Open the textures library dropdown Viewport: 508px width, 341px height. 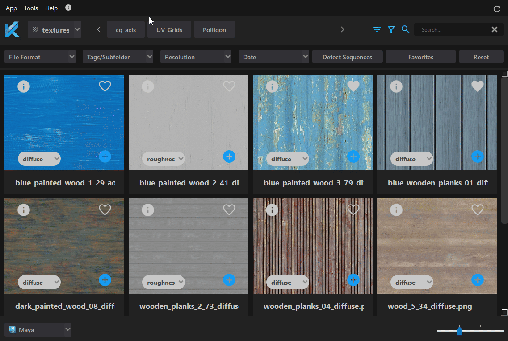pos(54,29)
